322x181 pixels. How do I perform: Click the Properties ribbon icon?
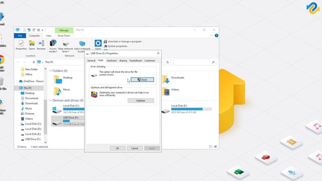21,45
